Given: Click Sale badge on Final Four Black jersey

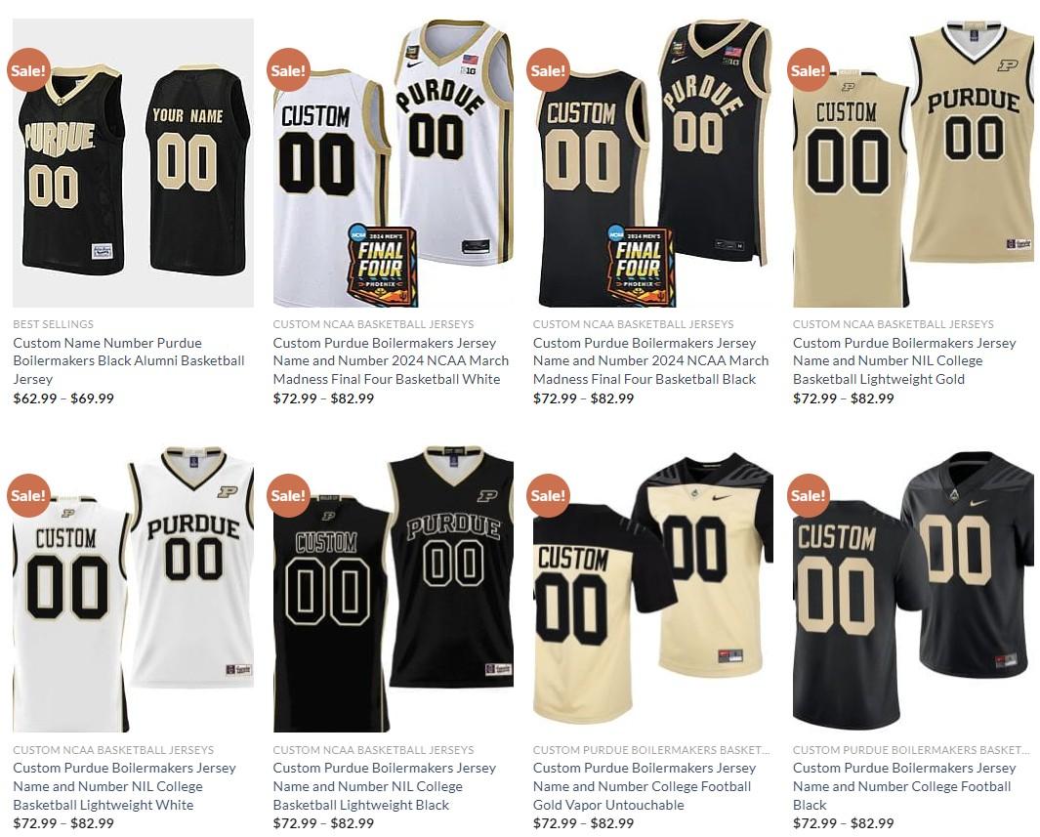Looking at the screenshot, I should (x=549, y=69).
